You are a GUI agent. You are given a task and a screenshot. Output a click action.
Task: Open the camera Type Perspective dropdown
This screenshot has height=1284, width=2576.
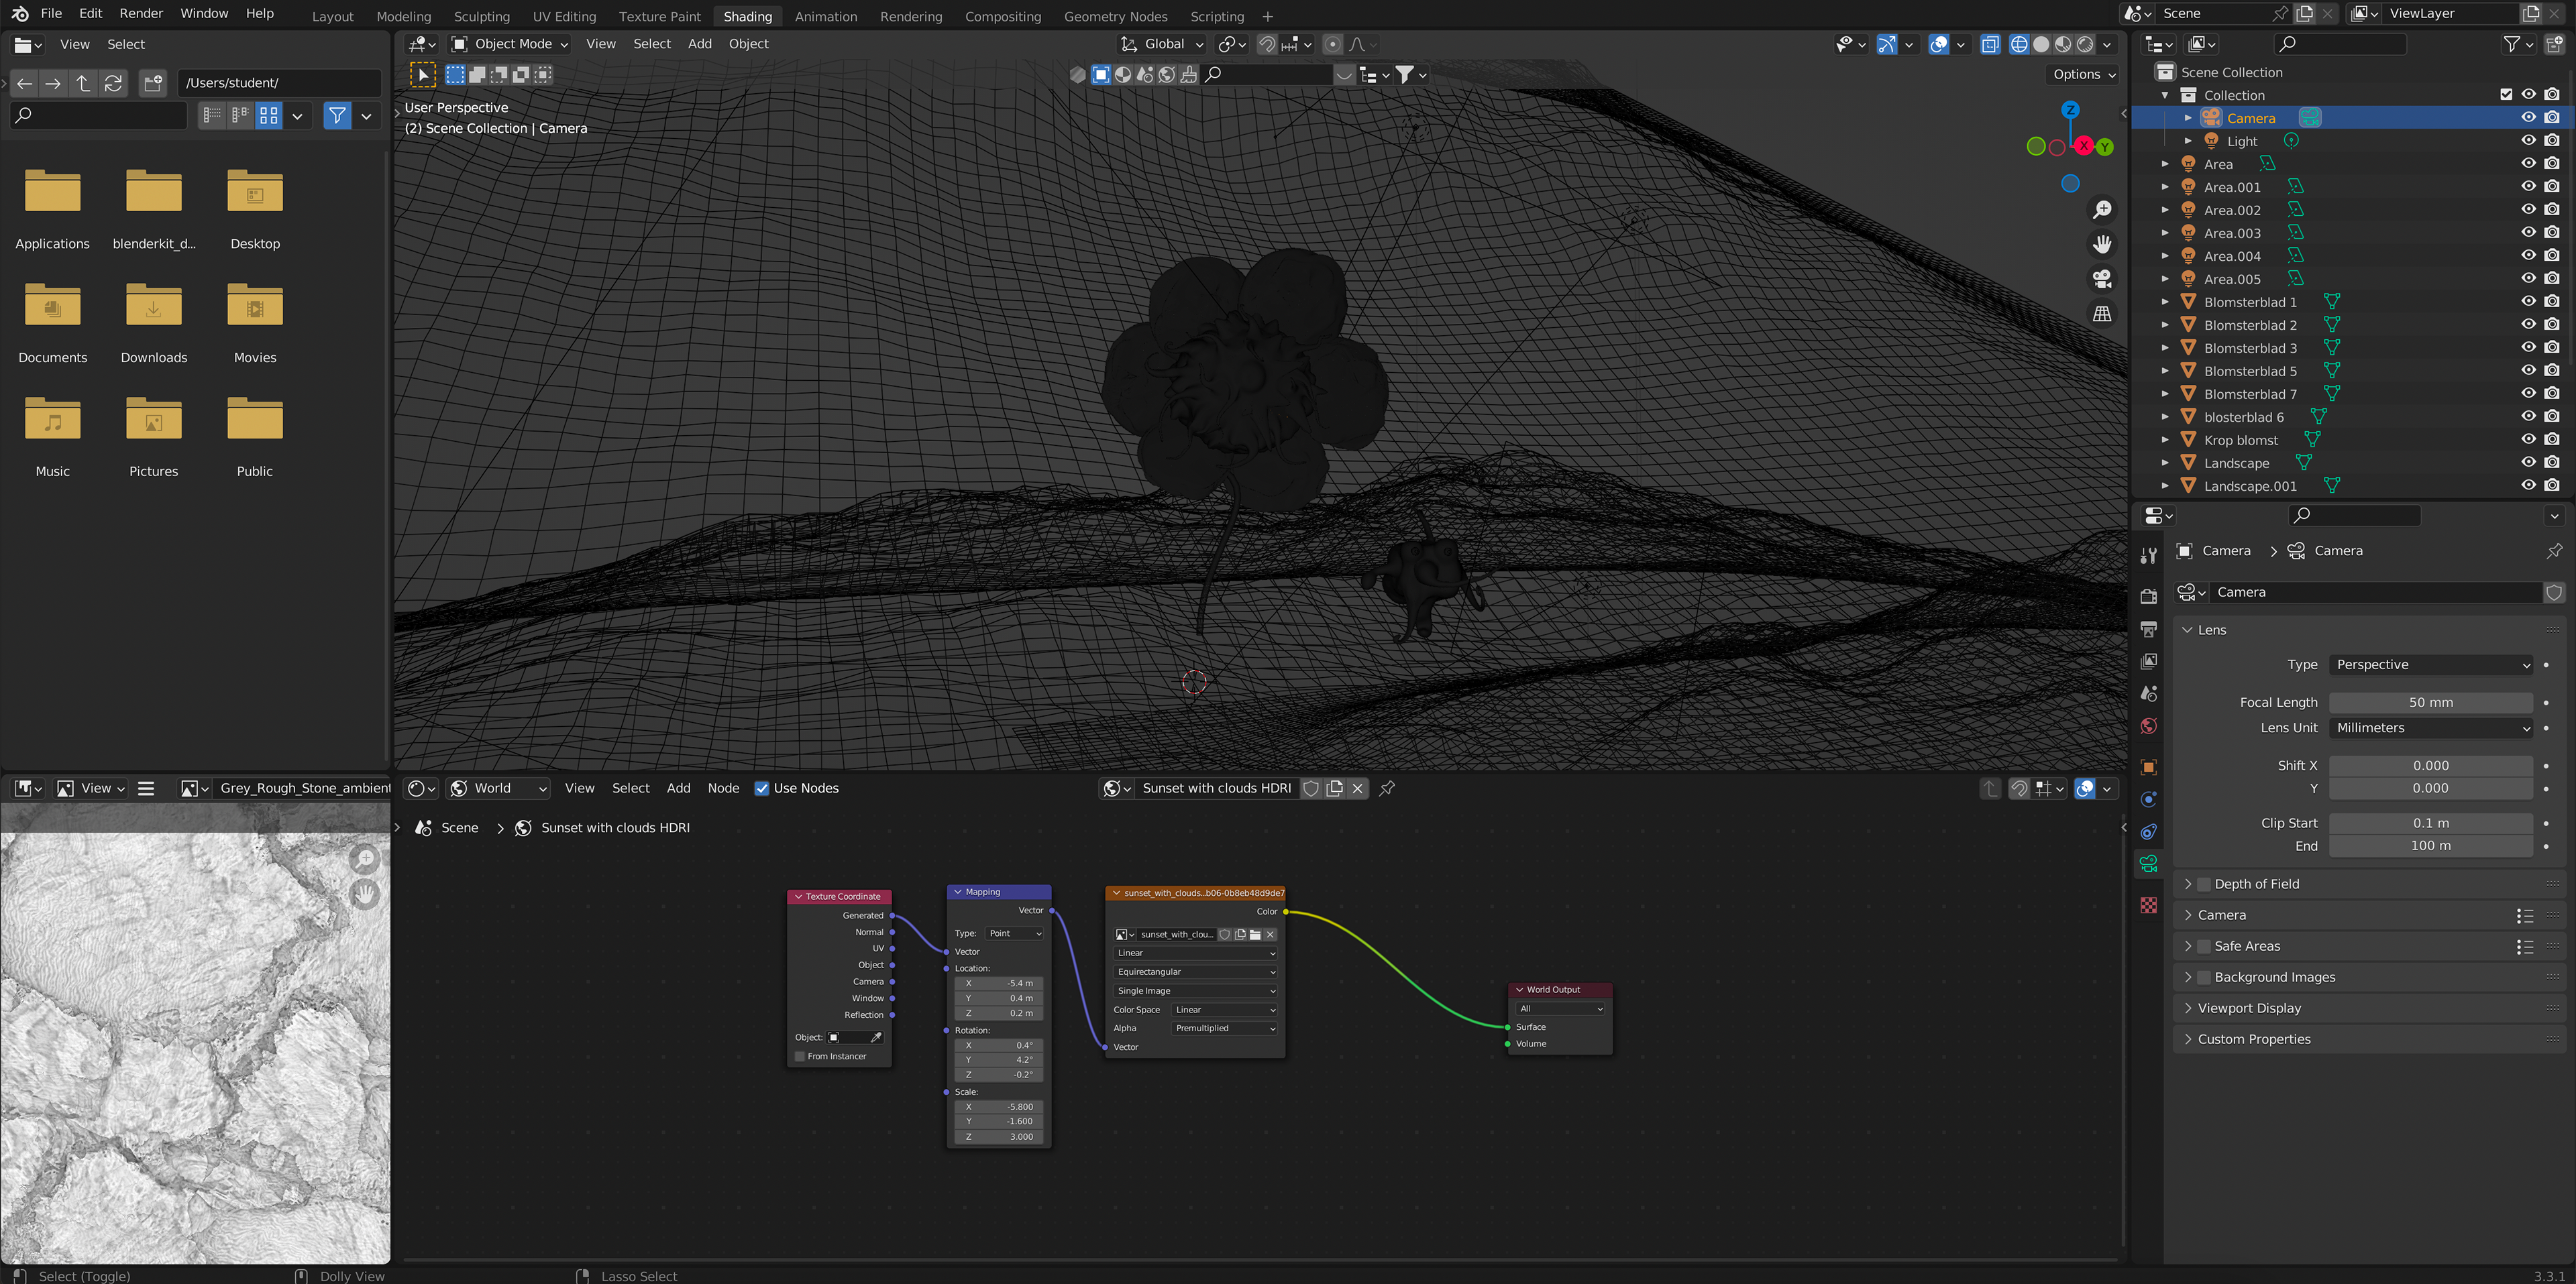(x=2431, y=664)
